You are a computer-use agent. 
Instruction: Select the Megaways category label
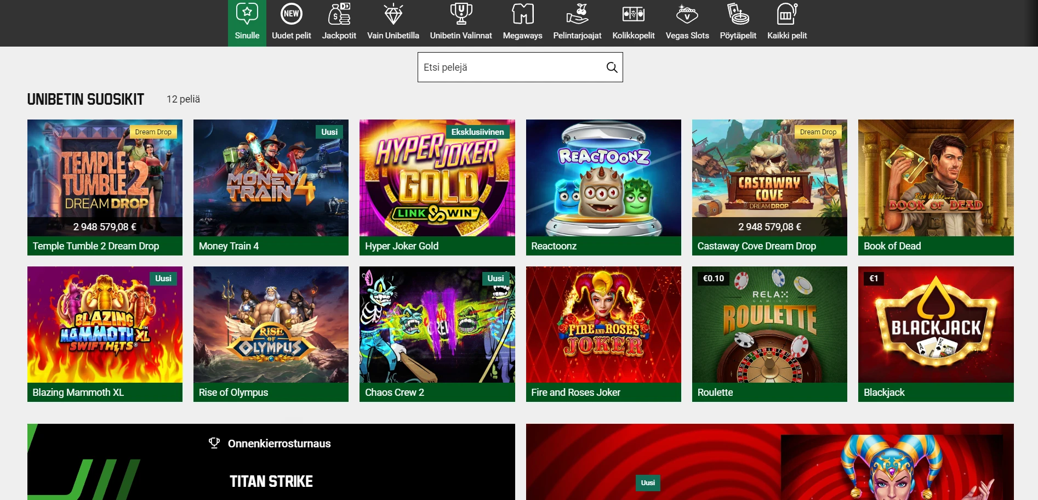click(523, 36)
